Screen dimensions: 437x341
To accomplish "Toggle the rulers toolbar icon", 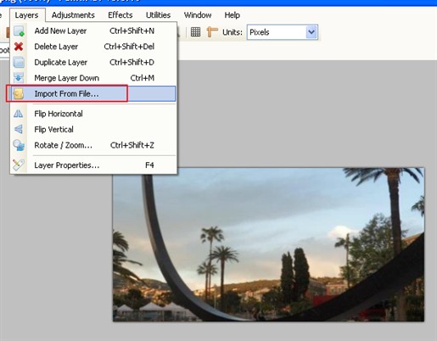I will (x=212, y=32).
